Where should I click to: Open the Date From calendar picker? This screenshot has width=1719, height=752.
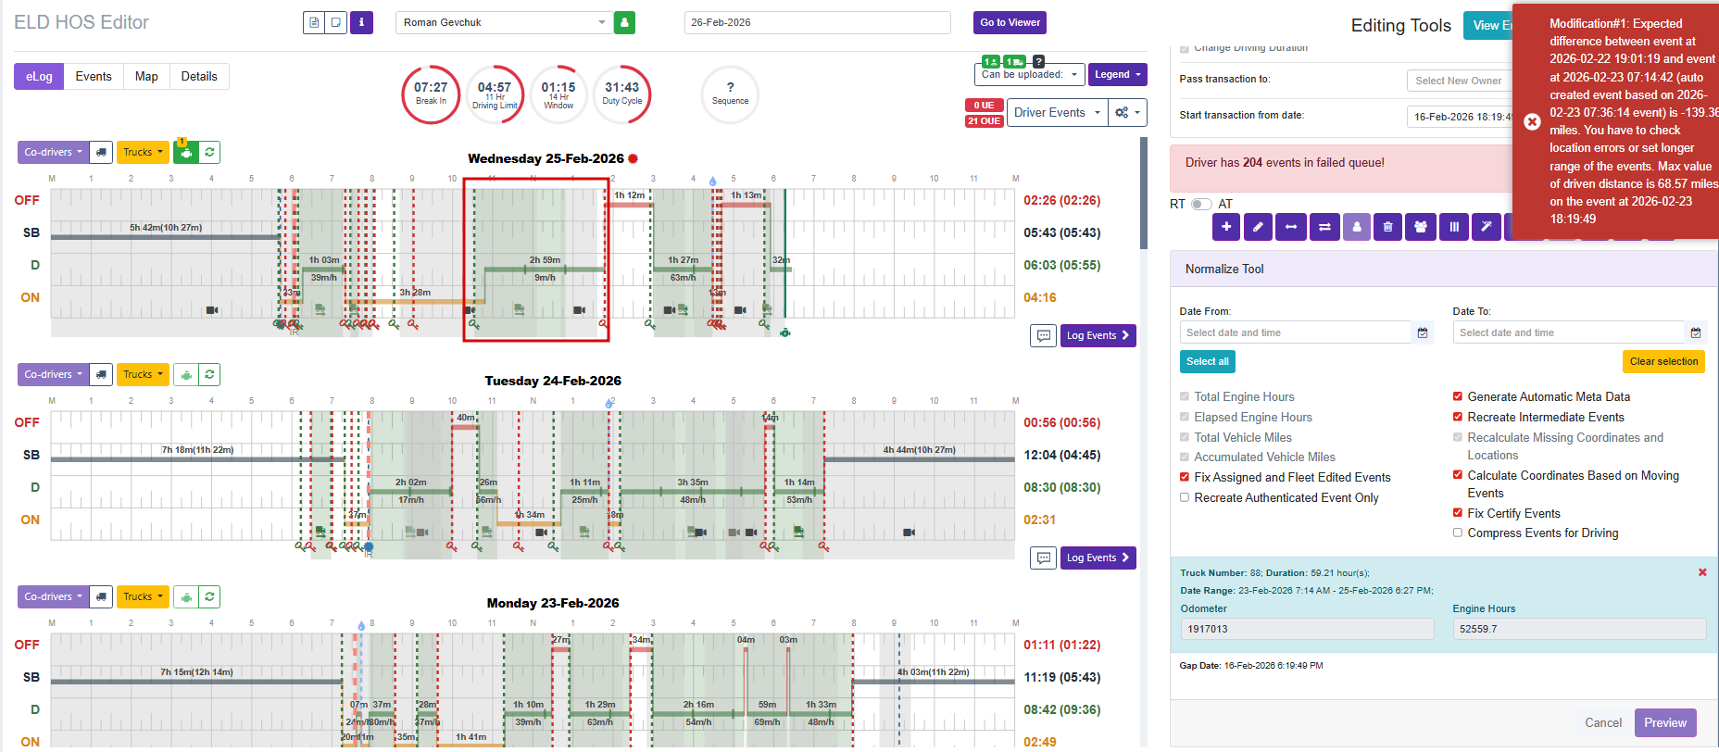(x=1423, y=332)
